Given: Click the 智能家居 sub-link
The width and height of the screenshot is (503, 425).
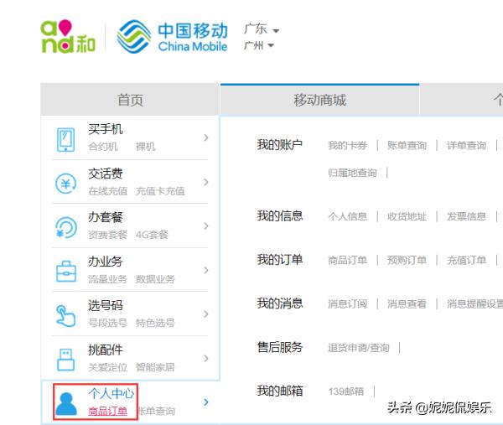Looking at the screenshot, I should tap(155, 367).
